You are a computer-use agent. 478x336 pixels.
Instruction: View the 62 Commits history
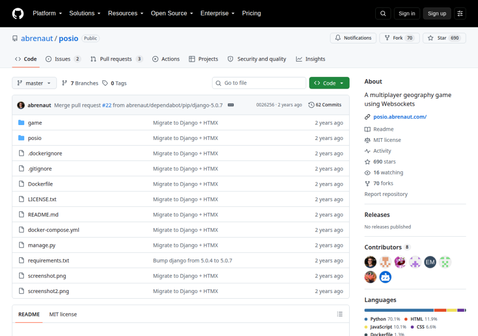click(x=325, y=105)
